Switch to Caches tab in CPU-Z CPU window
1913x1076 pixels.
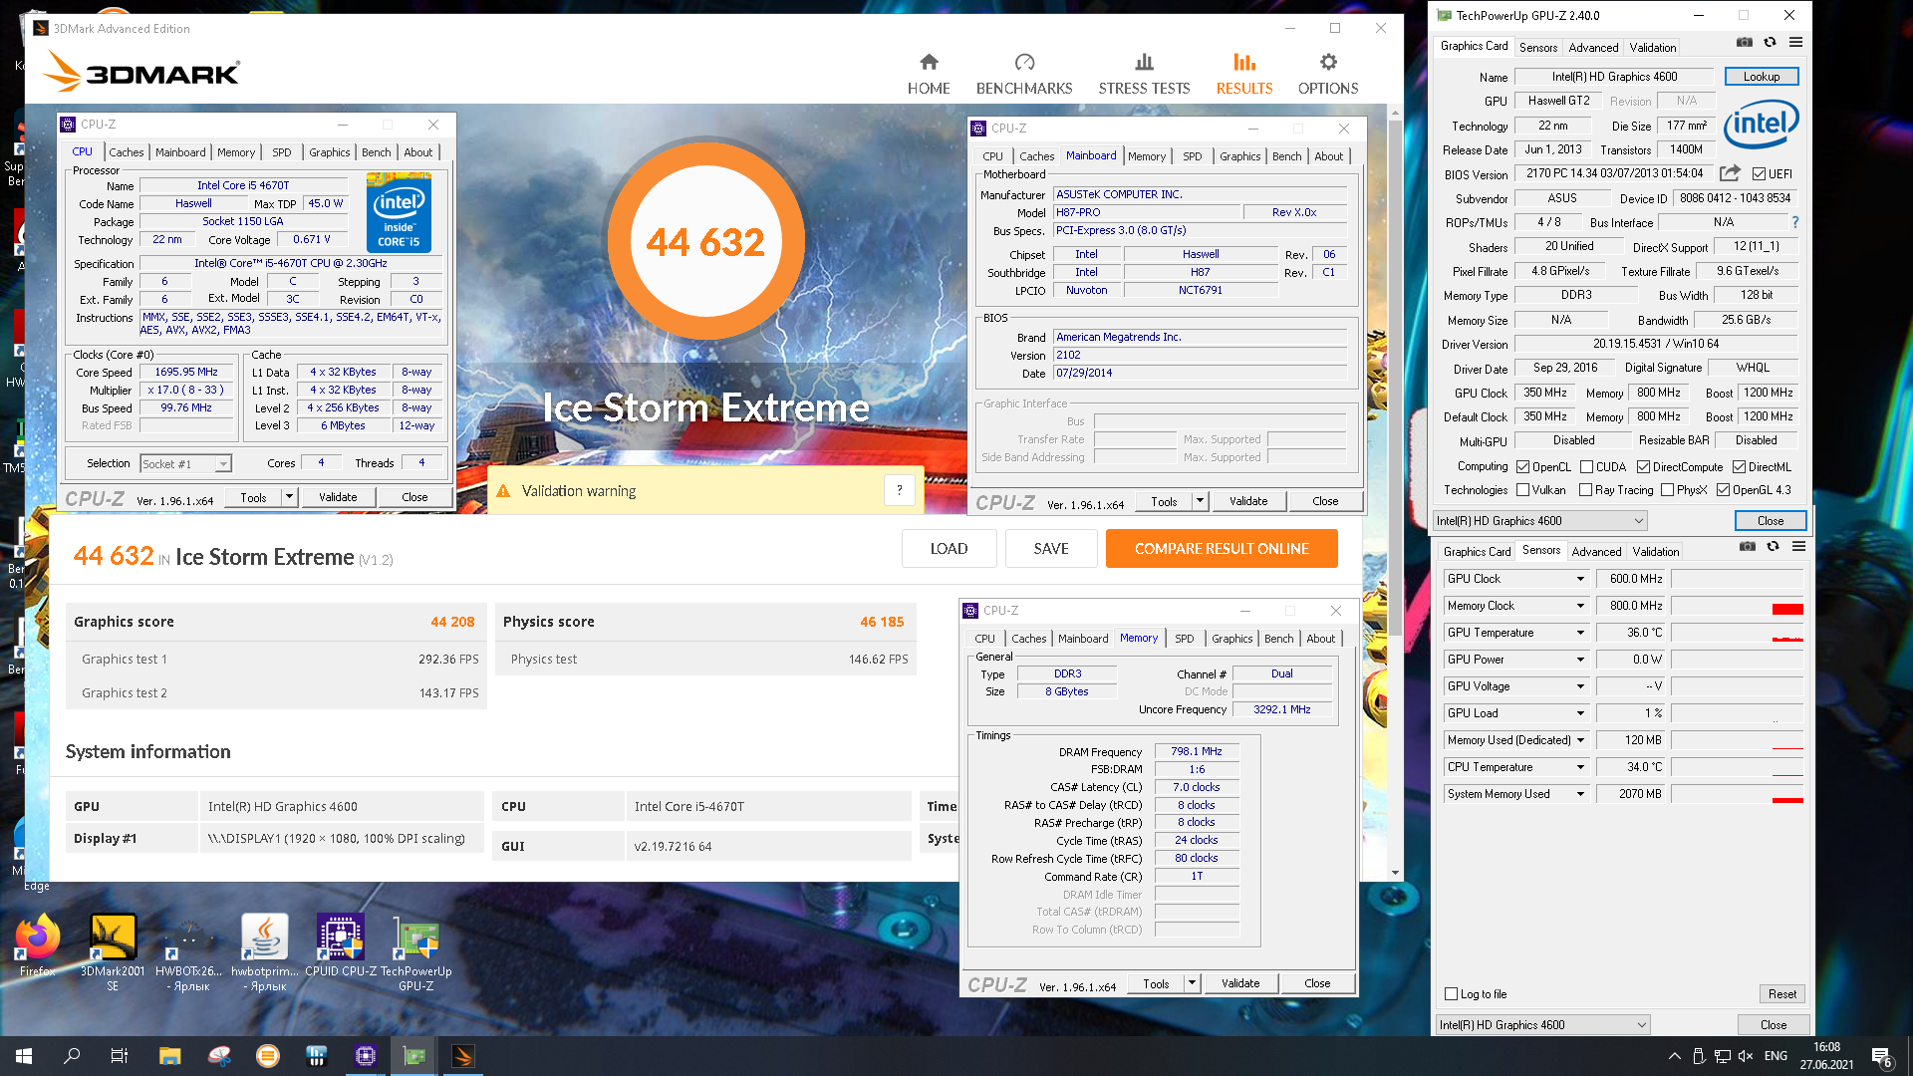coord(127,151)
